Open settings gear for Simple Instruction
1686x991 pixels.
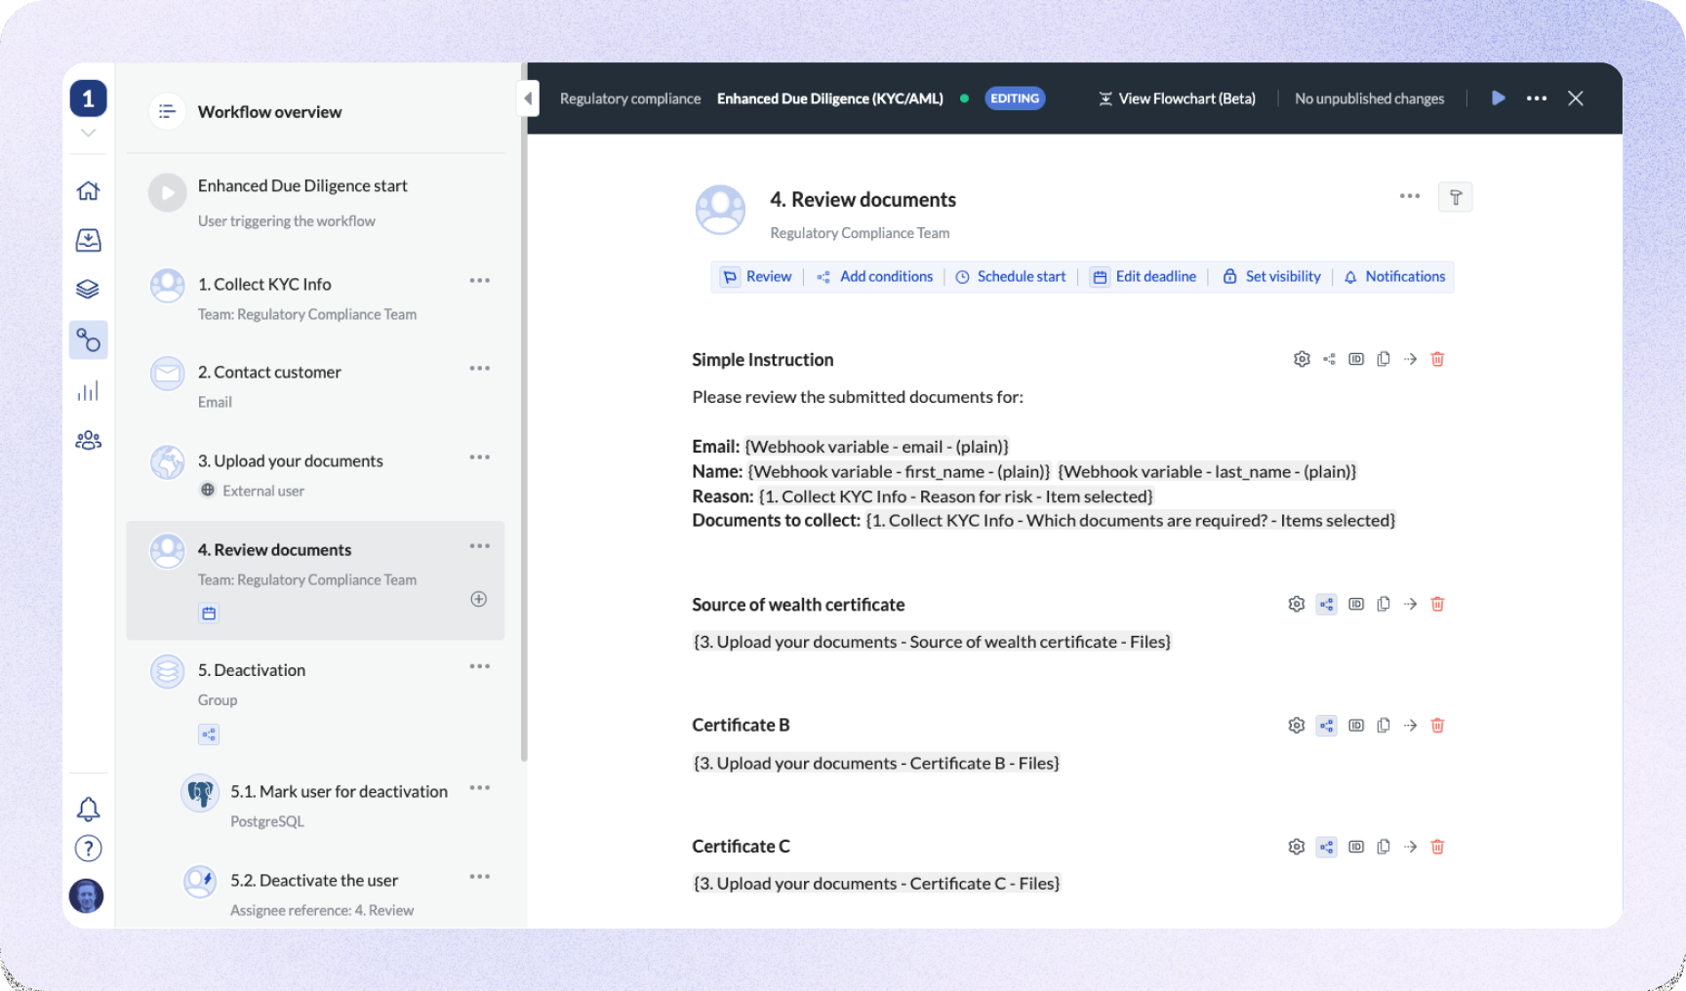pyautogui.click(x=1302, y=359)
